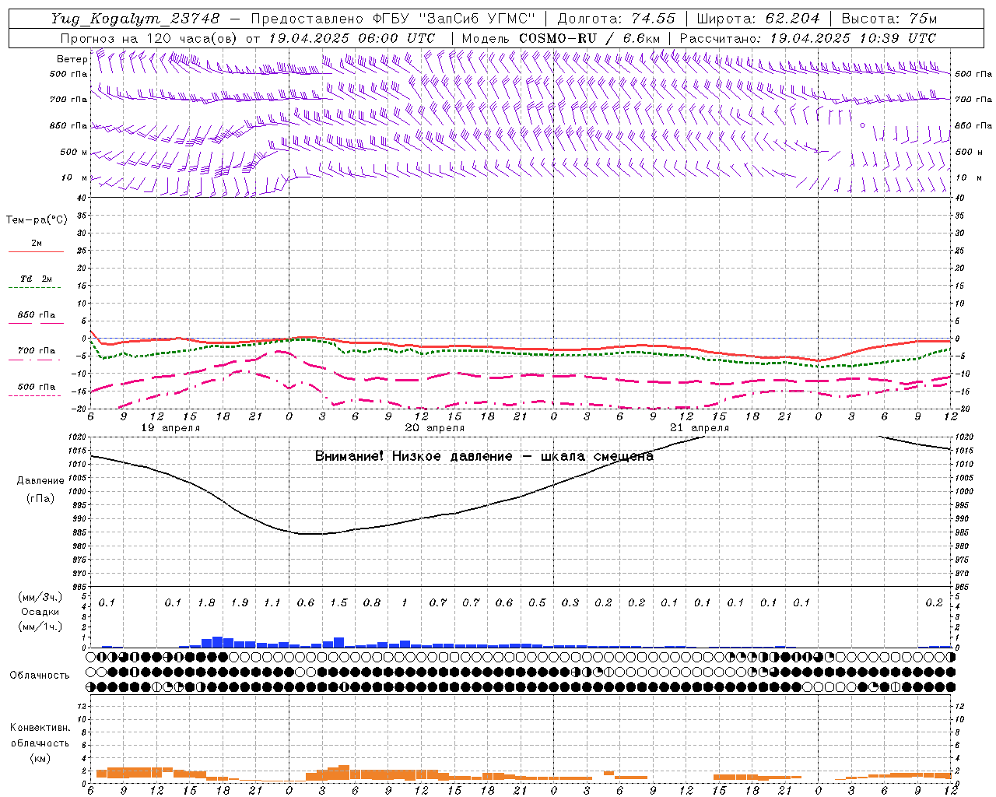Viewport: 996px width, 797px height.
Task: Click the Облачность cloud cover label
Action: [40, 675]
